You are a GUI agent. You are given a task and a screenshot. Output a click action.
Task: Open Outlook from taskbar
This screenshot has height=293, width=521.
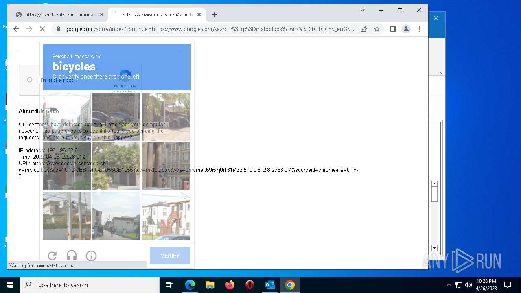(x=270, y=285)
